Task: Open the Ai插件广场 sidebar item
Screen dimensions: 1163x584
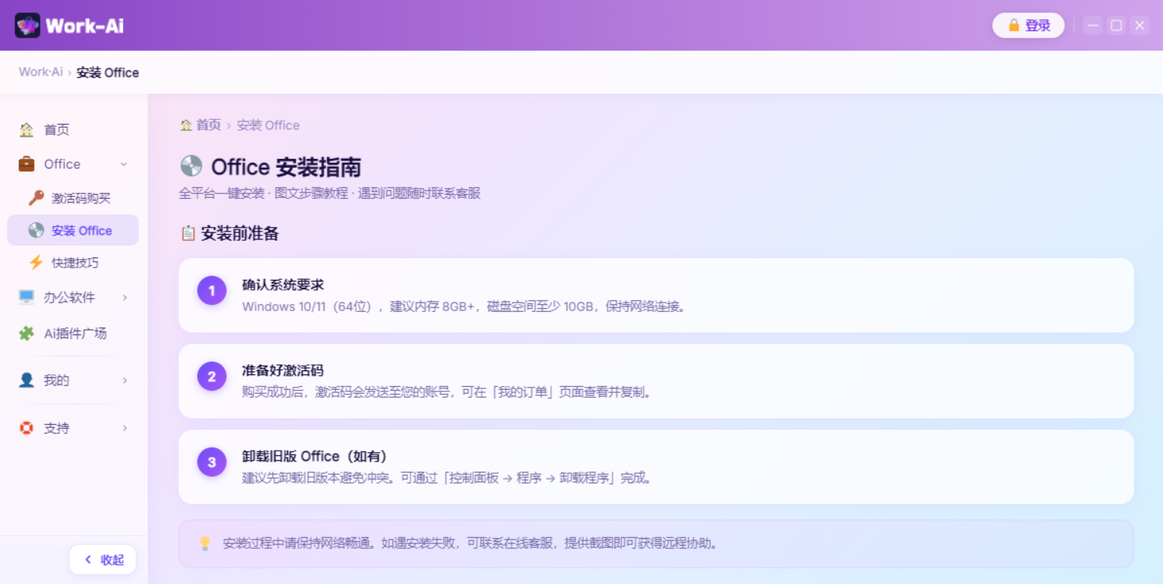Action: (73, 333)
